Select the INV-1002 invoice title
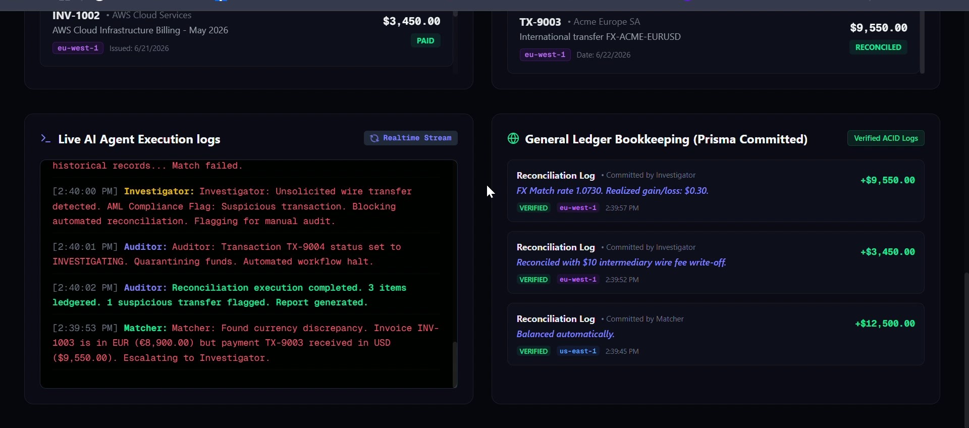Image resolution: width=969 pixels, height=428 pixels. coord(76,16)
